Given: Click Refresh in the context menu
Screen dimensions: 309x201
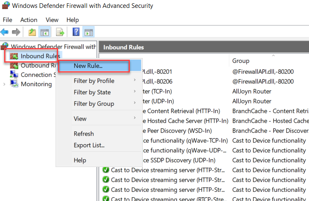Looking at the screenshot, I should [84, 134].
